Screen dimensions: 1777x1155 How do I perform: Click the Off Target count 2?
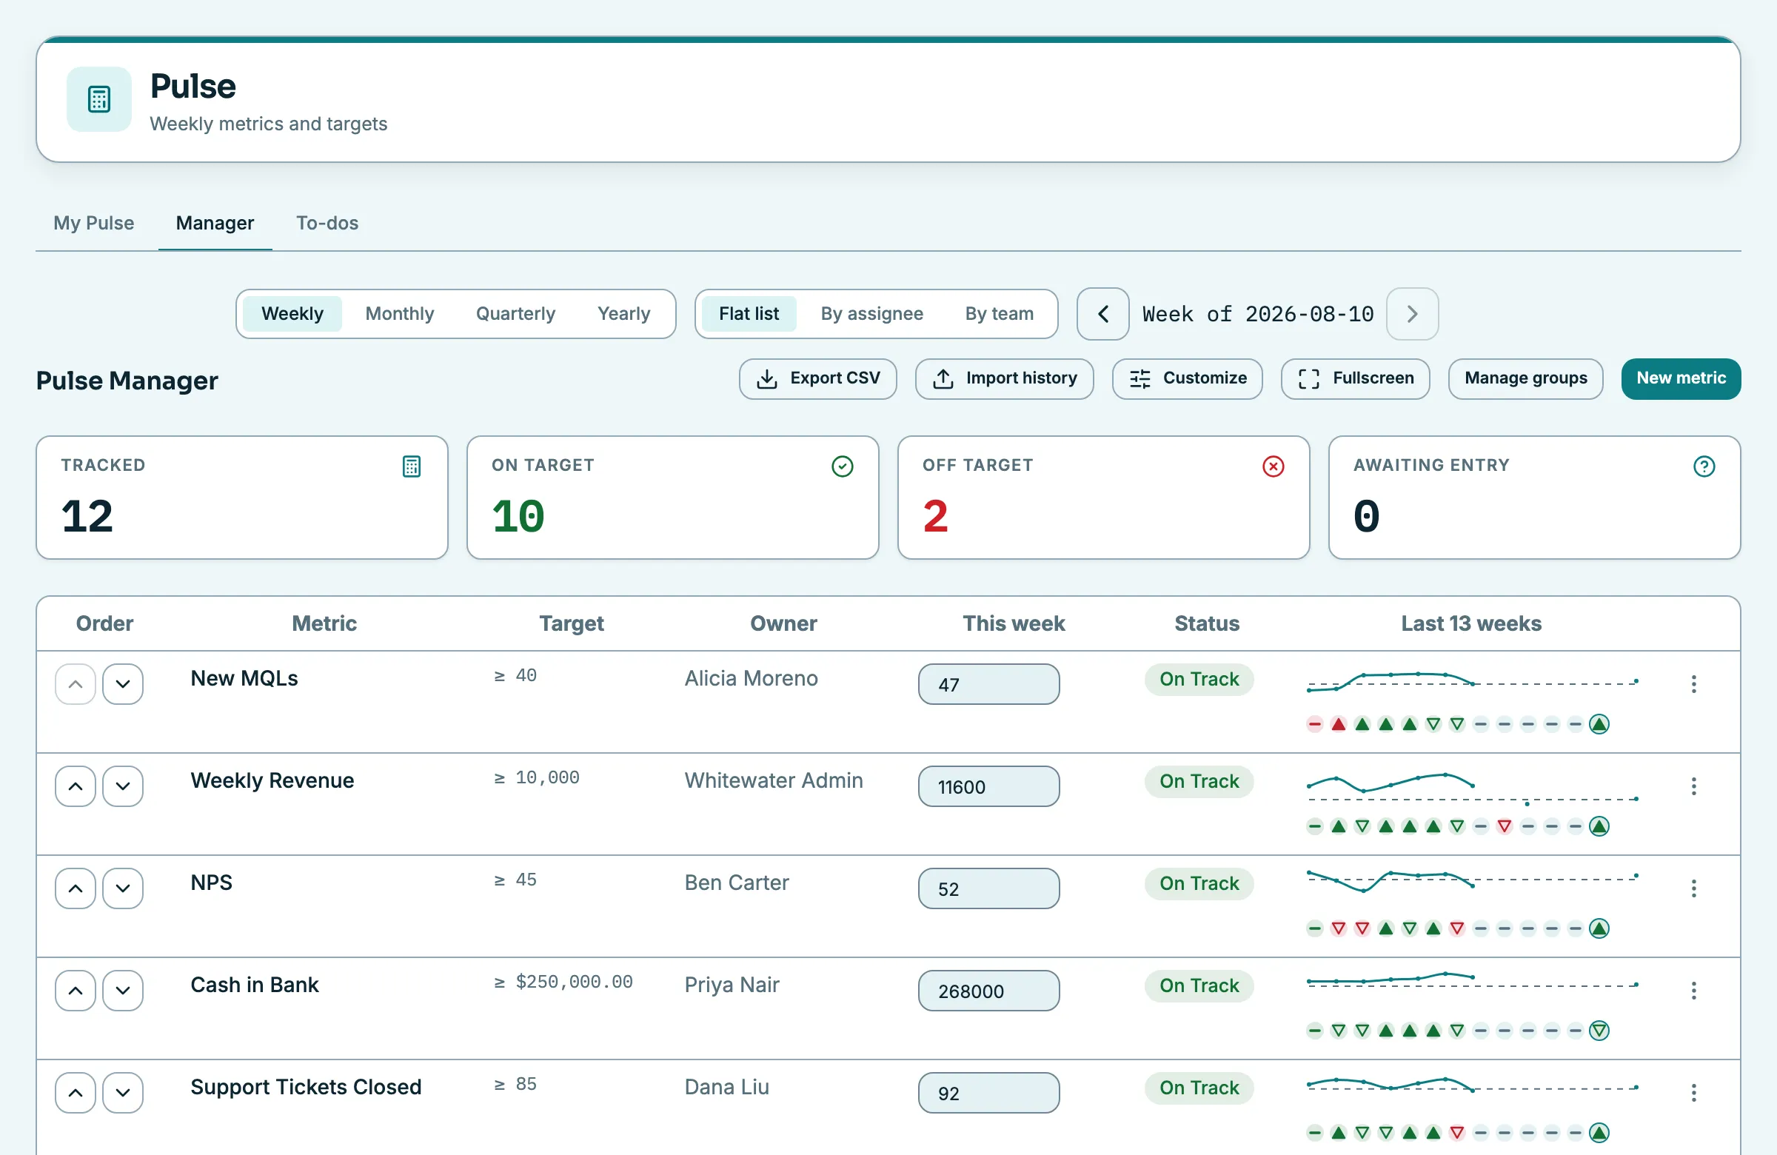(935, 516)
